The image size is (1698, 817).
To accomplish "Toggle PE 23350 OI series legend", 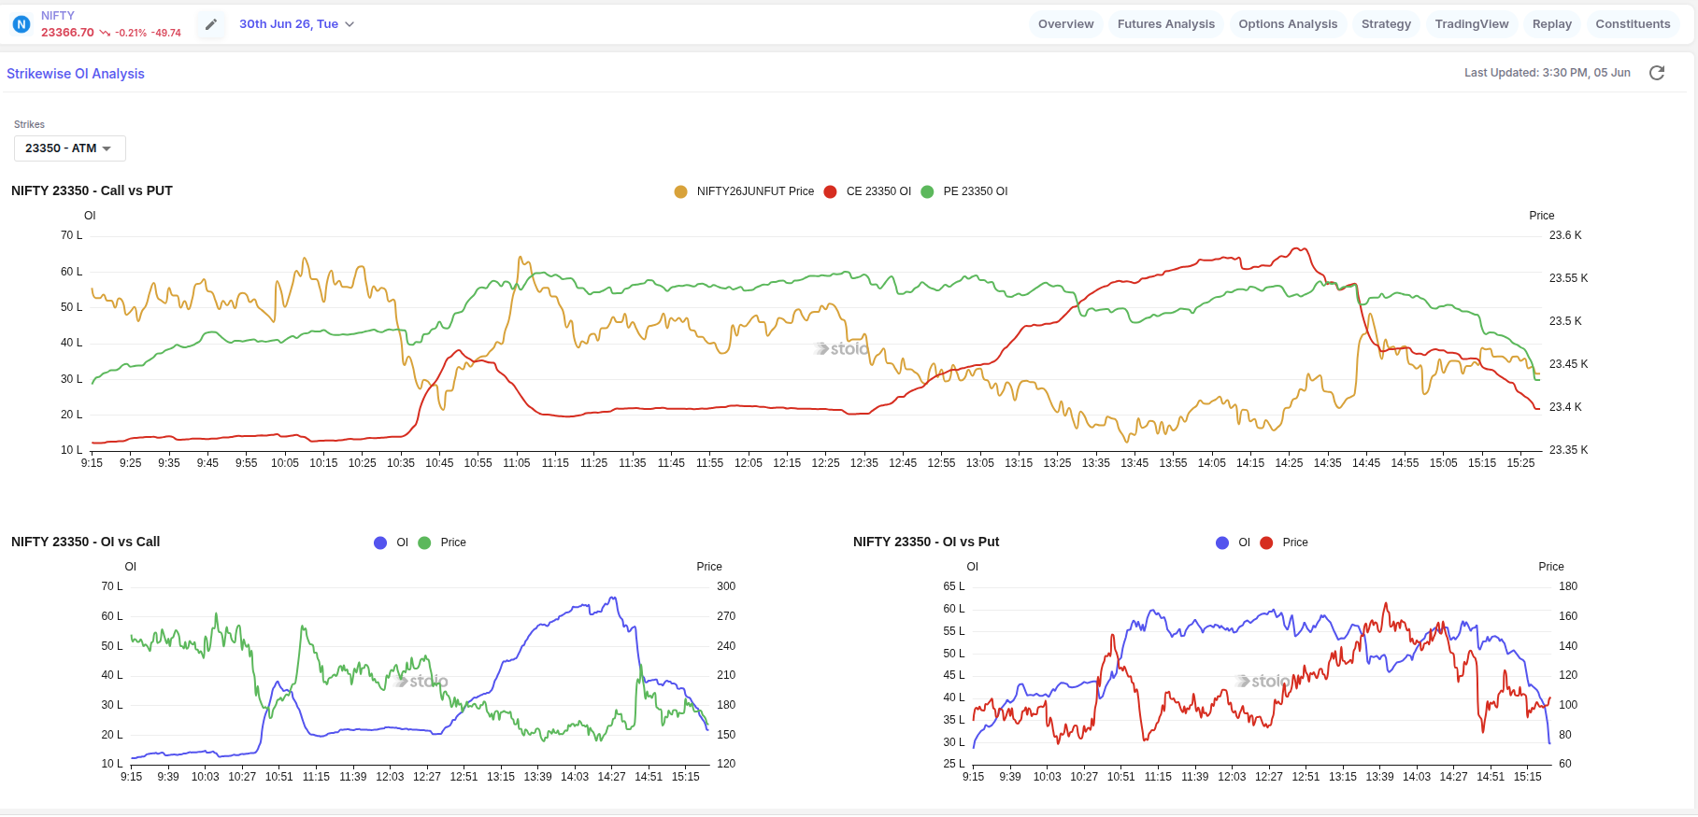I will tap(964, 191).
